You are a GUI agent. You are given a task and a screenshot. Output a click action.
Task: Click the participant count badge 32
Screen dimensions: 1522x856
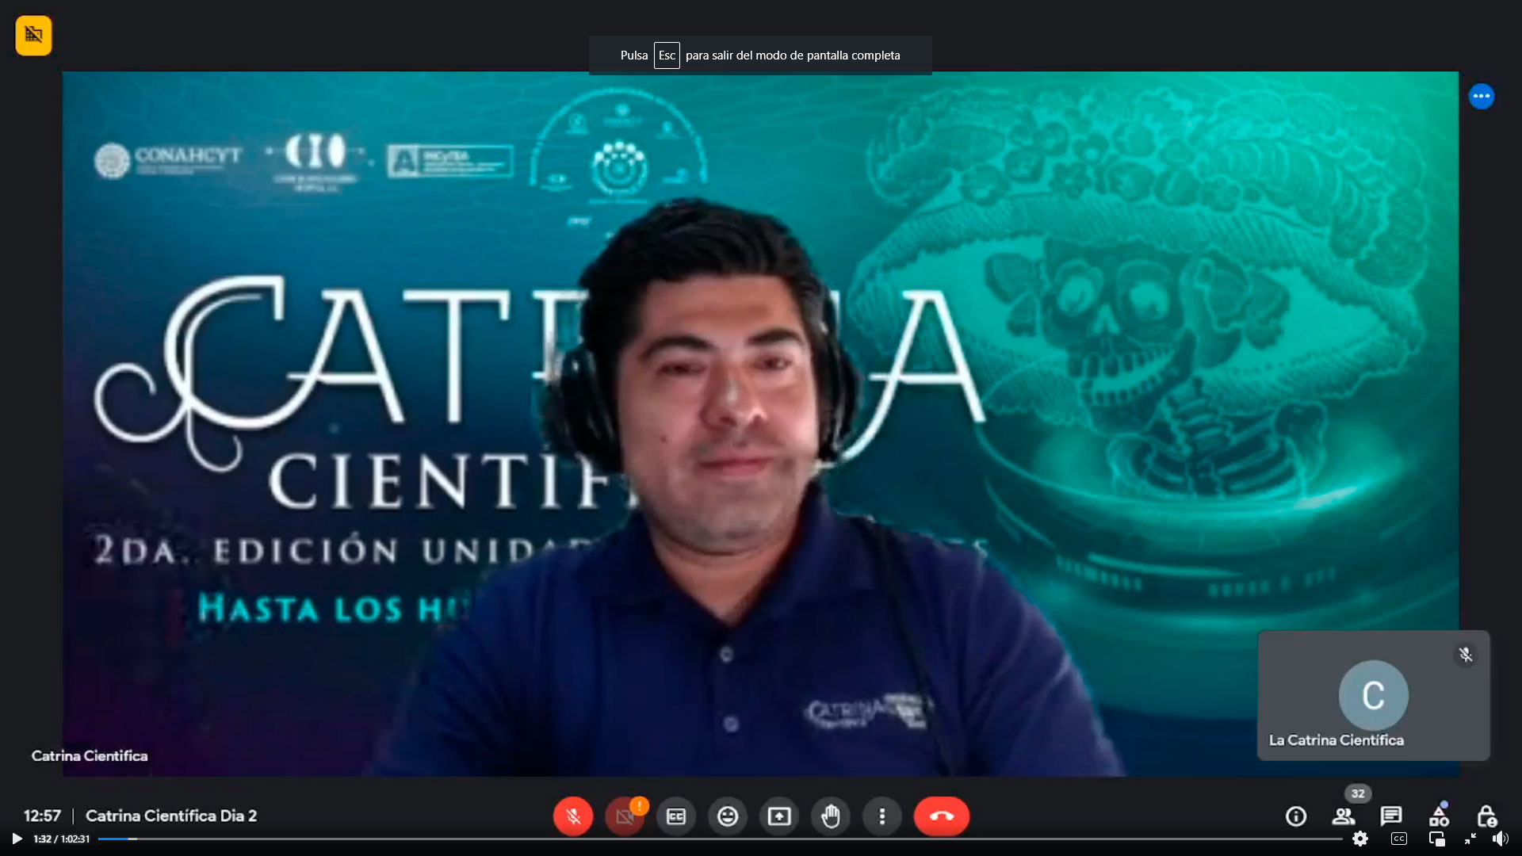tap(1358, 793)
